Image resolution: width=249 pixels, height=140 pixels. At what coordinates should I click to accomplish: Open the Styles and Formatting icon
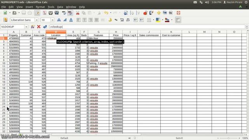[5, 20]
